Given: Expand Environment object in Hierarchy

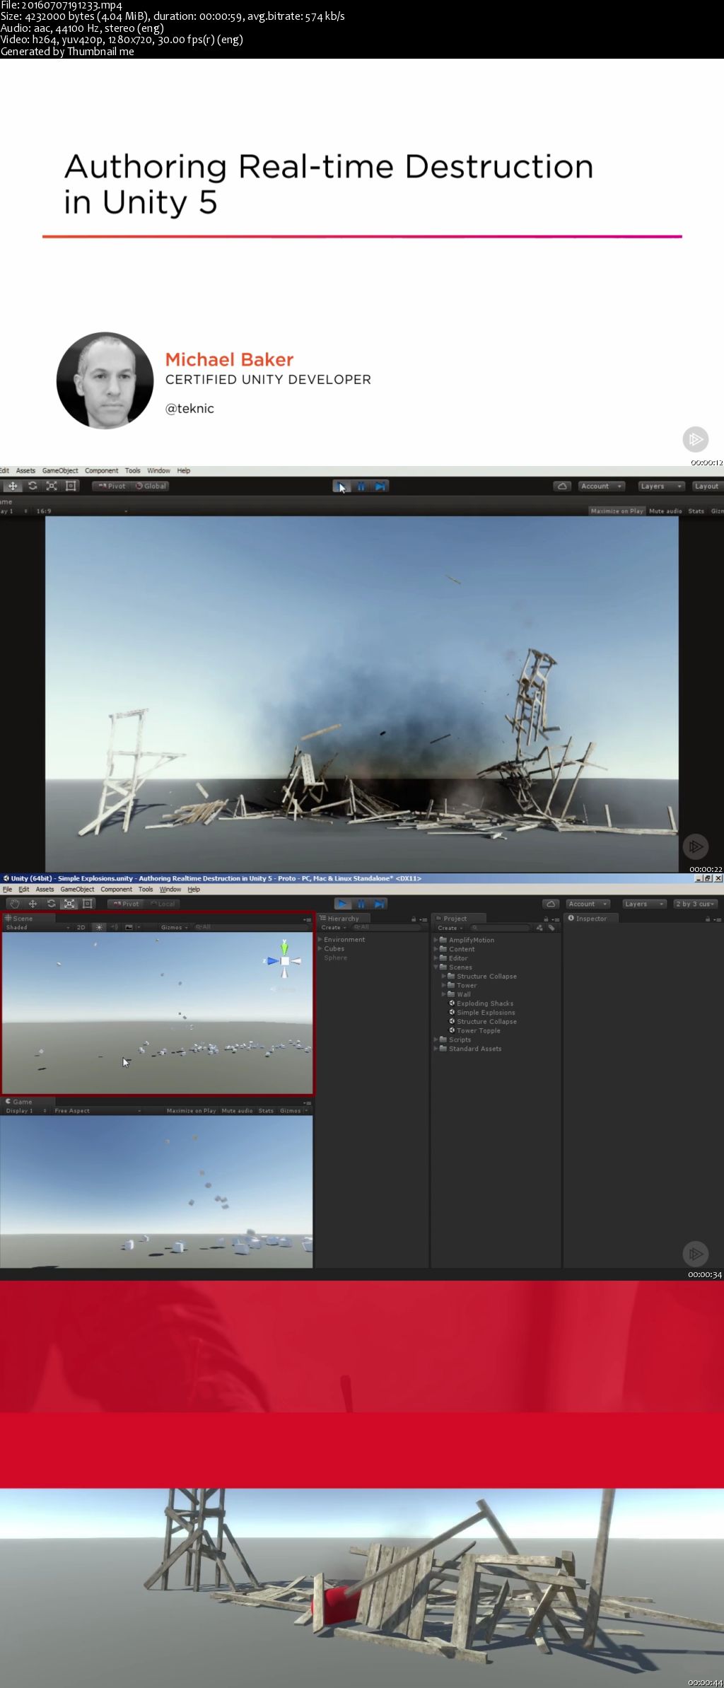Looking at the screenshot, I should tap(320, 940).
